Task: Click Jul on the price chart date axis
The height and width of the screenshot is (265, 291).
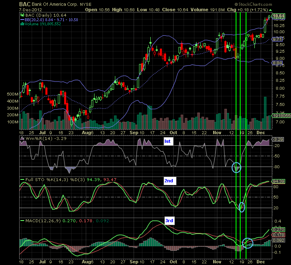Action: pyautogui.click(x=42, y=132)
